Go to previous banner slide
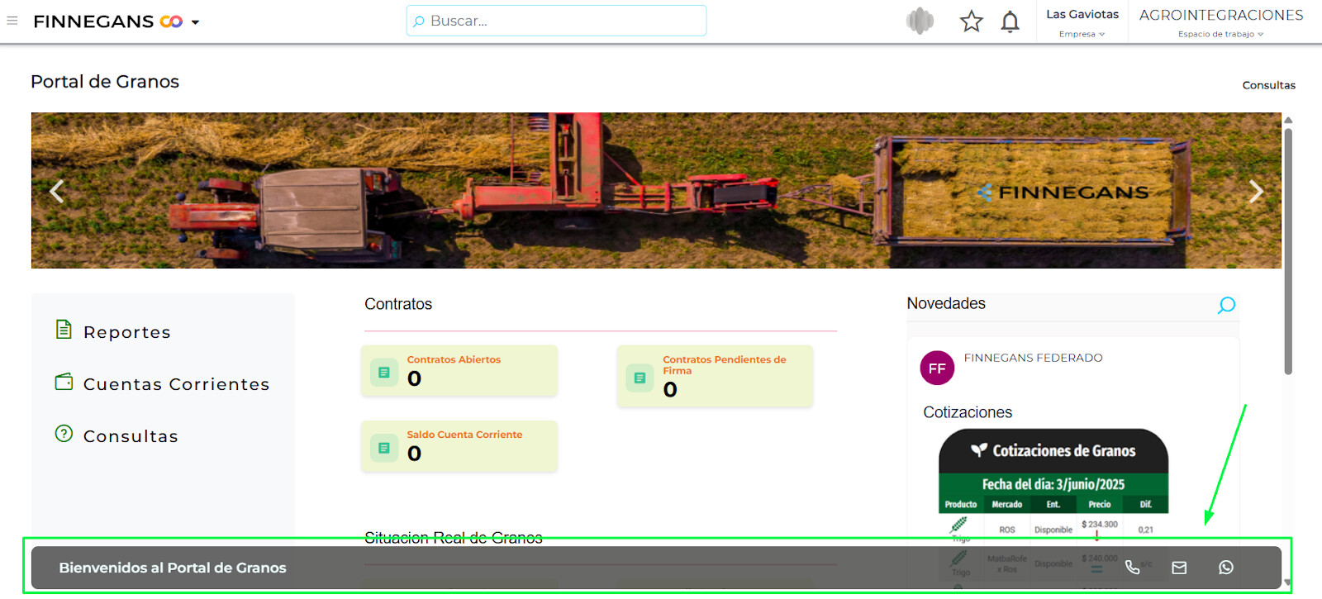Viewport: 1322px width, 599px height. pos(57,191)
